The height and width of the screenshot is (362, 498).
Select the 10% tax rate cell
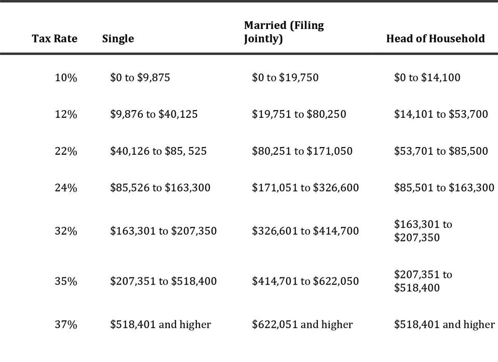pos(66,78)
